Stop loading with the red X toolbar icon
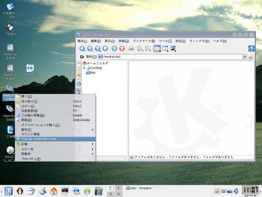Viewport: 262px width, 197px height. tap(122, 49)
